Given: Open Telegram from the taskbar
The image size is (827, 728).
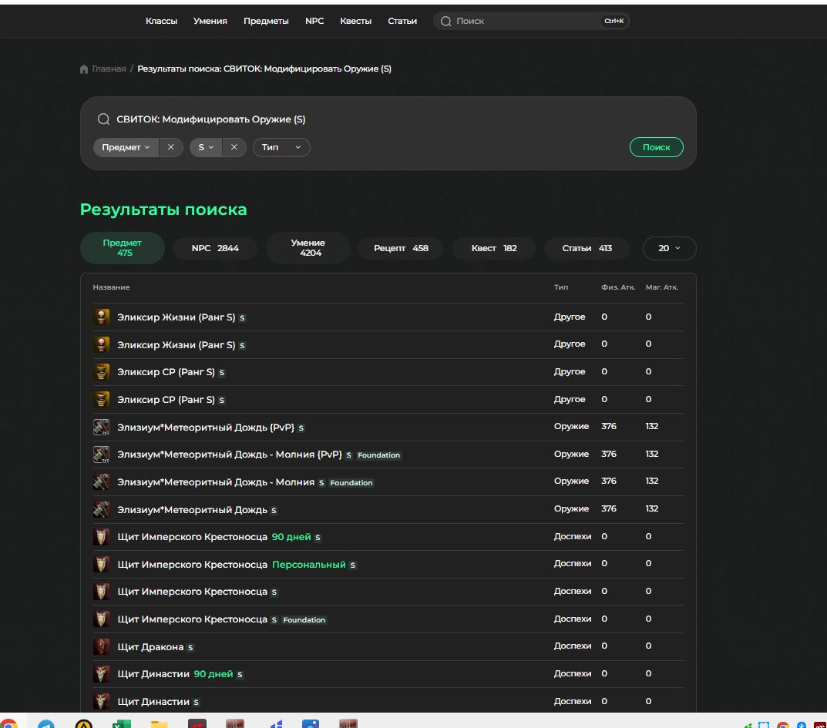Looking at the screenshot, I should coord(46,724).
